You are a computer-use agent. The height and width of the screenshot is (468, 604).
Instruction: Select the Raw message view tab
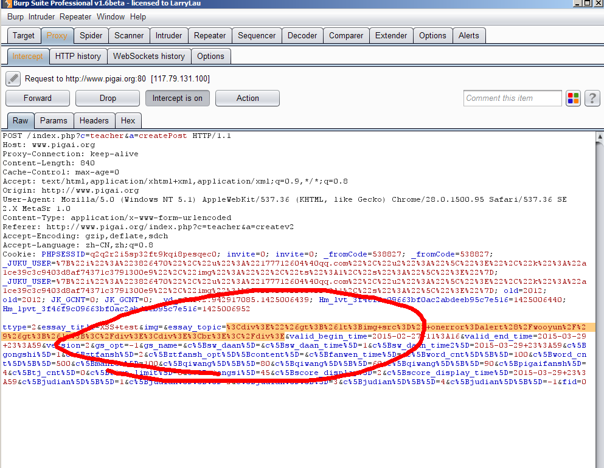click(x=21, y=120)
